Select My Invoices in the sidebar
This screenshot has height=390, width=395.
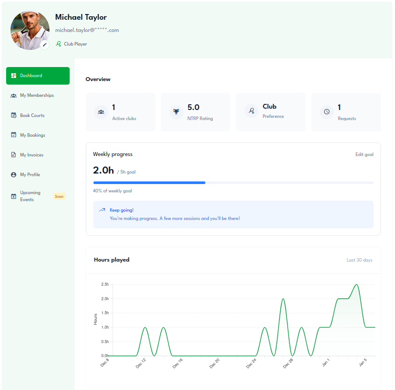pyautogui.click(x=32, y=155)
